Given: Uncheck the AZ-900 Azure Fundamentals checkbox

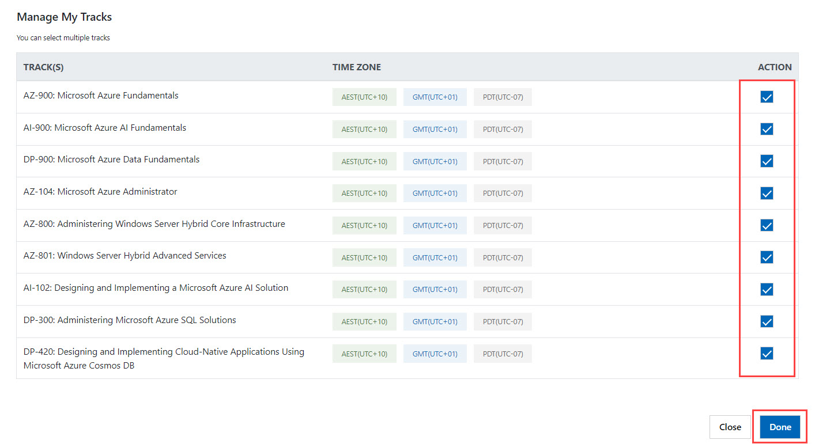Looking at the screenshot, I should (x=767, y=97).
